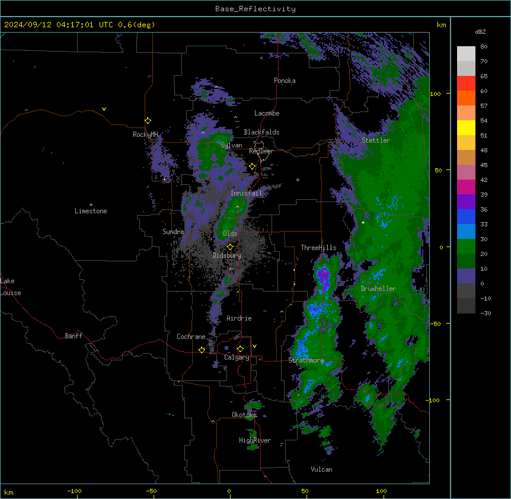Click the bottom axis tick label -100
This screenshot has width=511, height=499.
tap(74, 491)
